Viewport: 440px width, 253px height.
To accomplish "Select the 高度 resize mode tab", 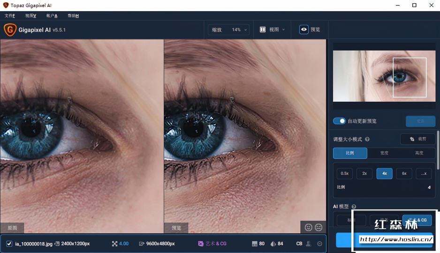I will (419, 153).
